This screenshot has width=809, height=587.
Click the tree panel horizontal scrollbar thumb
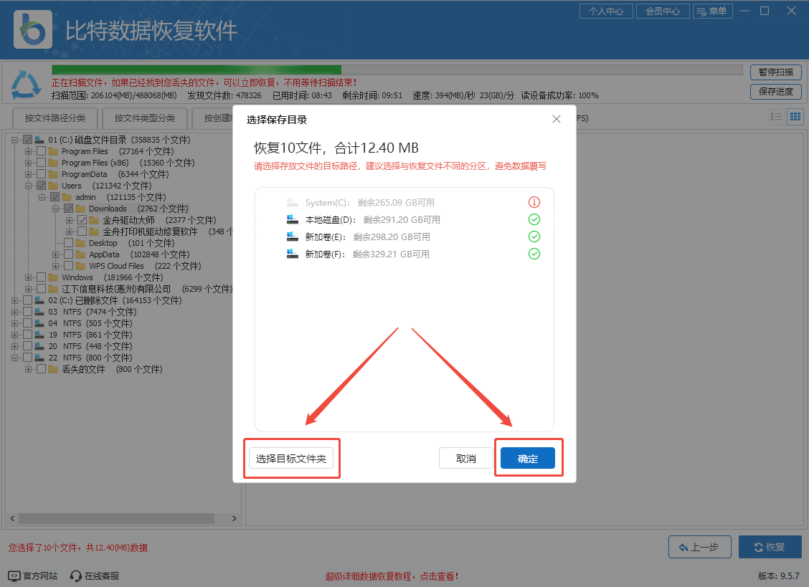click(117, 518)
